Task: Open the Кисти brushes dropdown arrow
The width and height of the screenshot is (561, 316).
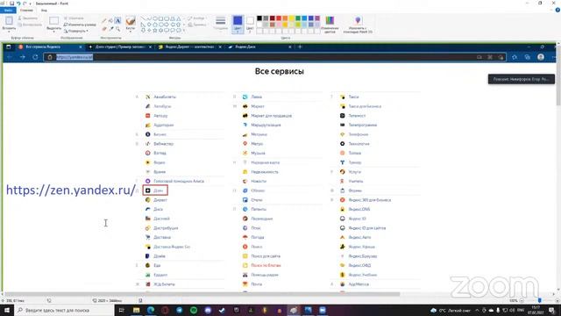Action: pyautogui.click(x=131, y=32)
